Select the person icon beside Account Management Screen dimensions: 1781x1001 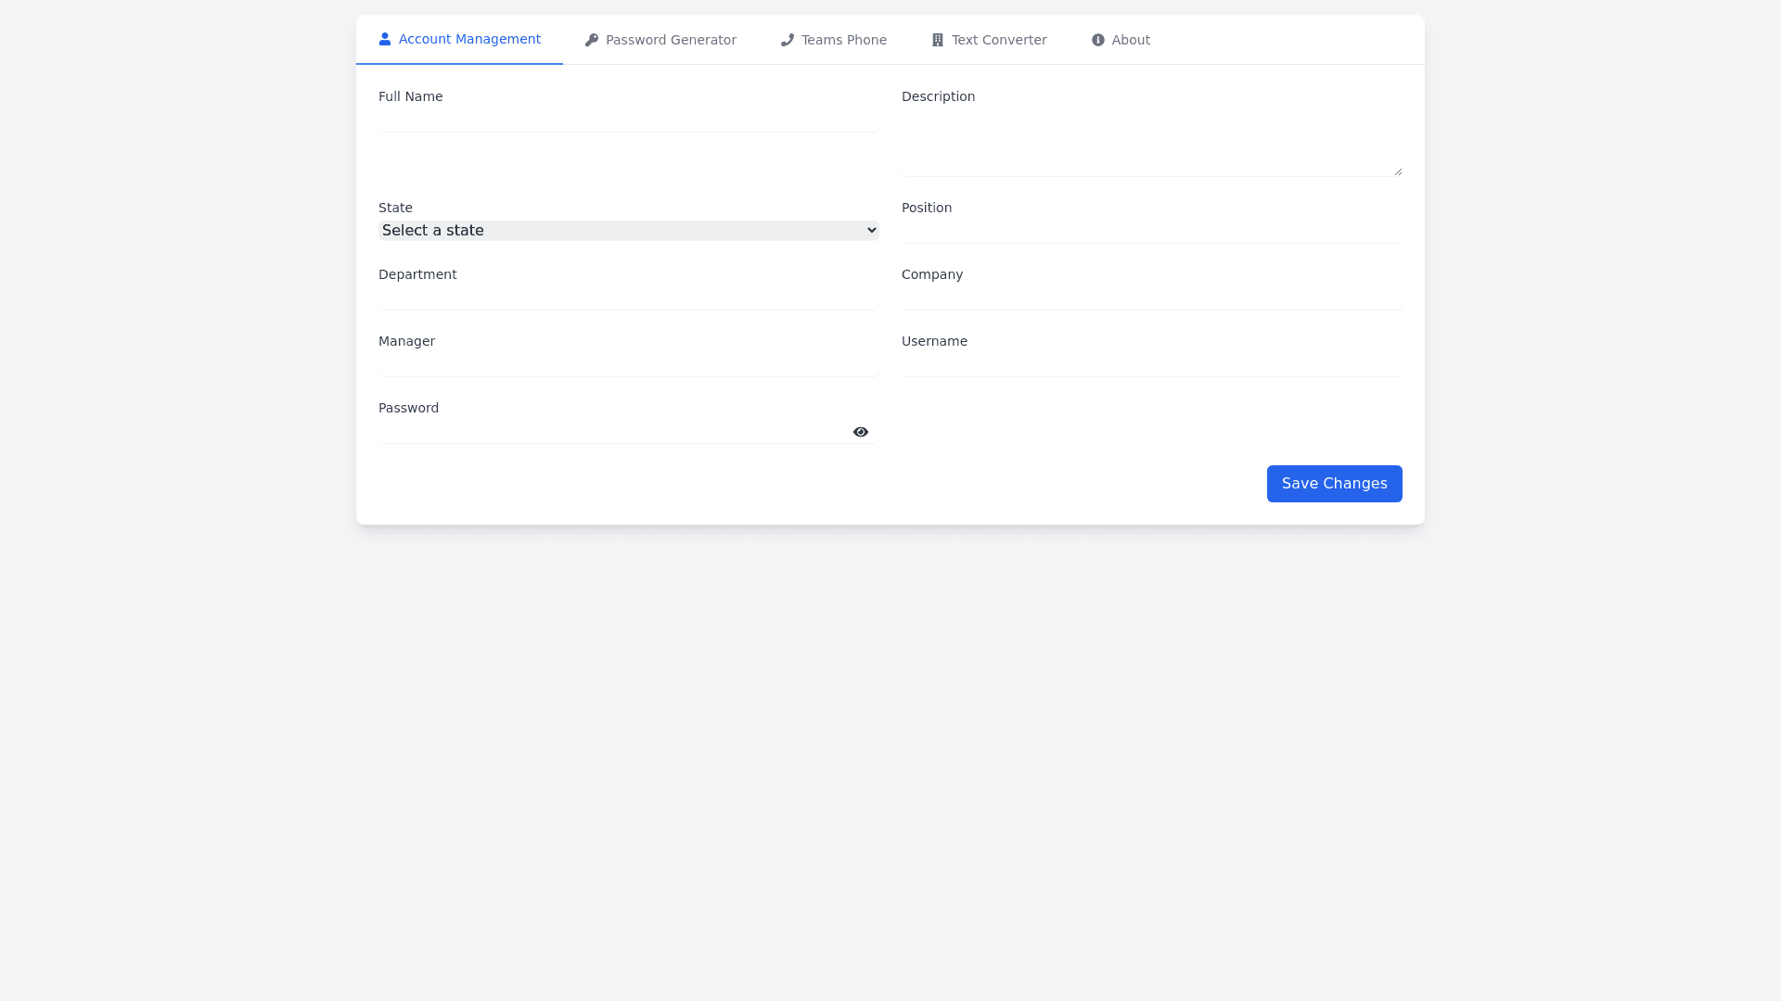click(385, 39)
